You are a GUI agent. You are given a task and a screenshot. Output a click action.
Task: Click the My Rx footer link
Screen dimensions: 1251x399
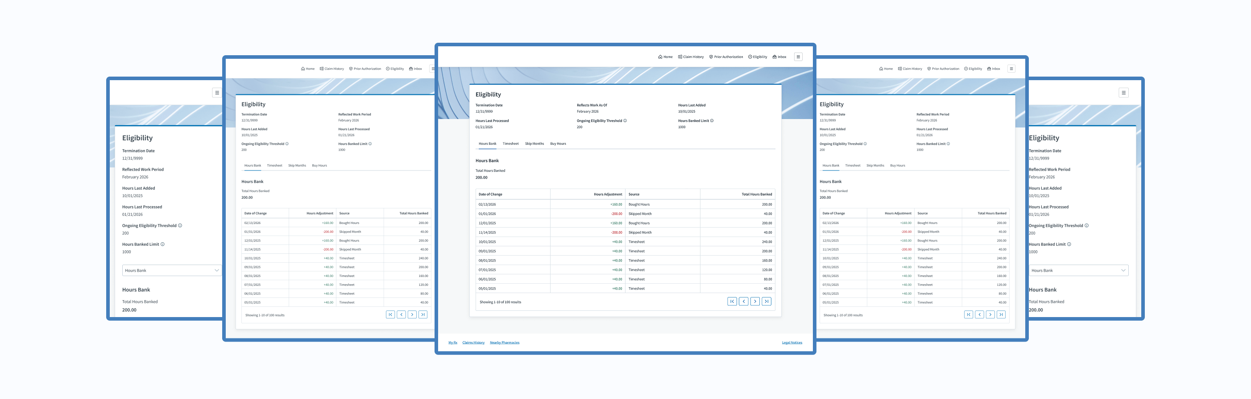[x=452, y=343]
